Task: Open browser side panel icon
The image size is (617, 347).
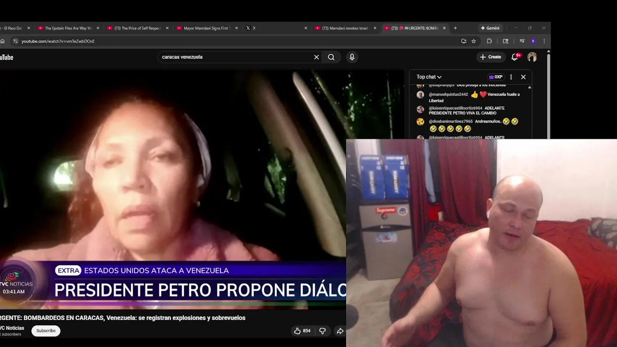Action: [x=506, y=41]
